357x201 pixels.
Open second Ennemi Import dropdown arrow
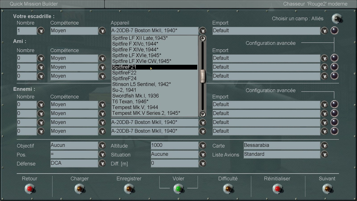(324, 114)
